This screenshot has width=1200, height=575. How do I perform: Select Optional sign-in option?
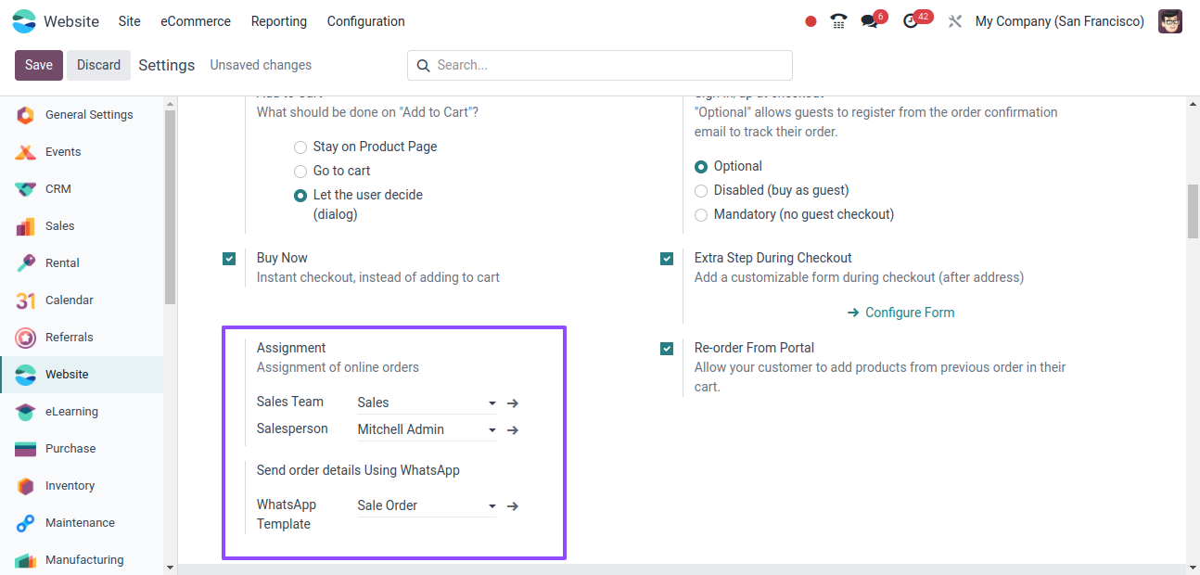click(x=701, y=166)
